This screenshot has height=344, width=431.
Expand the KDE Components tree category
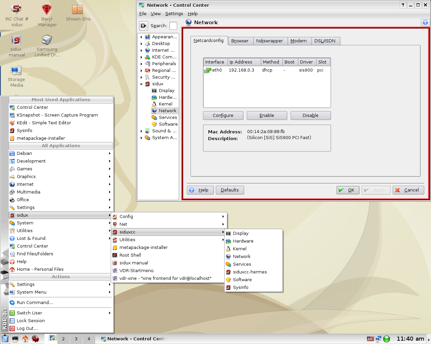[141, 57]
